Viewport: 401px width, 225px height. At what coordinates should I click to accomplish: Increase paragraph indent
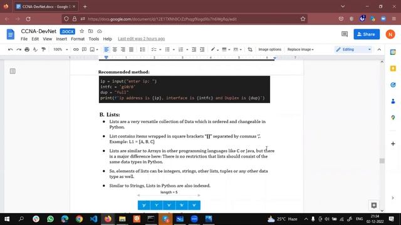[x=202, y=49]
